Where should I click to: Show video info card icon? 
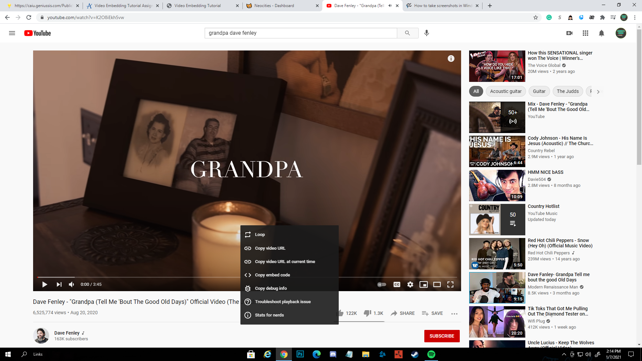click(451, 58)
